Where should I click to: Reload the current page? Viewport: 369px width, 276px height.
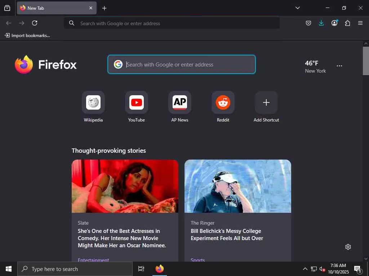35,23
